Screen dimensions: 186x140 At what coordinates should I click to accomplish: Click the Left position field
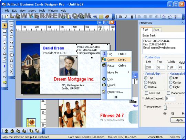[x=150, y=67]
